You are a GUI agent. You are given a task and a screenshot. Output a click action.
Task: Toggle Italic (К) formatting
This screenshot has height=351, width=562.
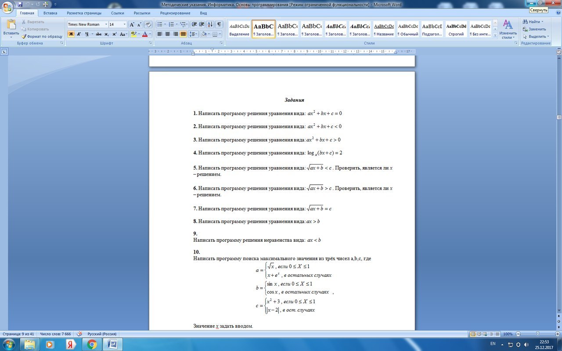click(x=79, y=34)
